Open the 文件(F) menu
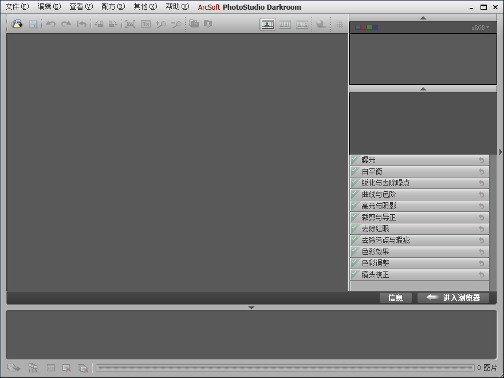The image size is (504, 378). (17, 7)
